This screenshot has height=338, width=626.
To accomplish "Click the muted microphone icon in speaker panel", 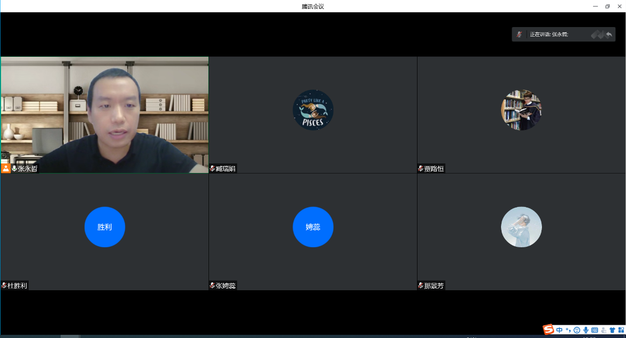I will (519, 34).
